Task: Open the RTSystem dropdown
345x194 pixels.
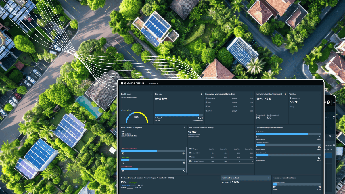Action: coord(153,84)
